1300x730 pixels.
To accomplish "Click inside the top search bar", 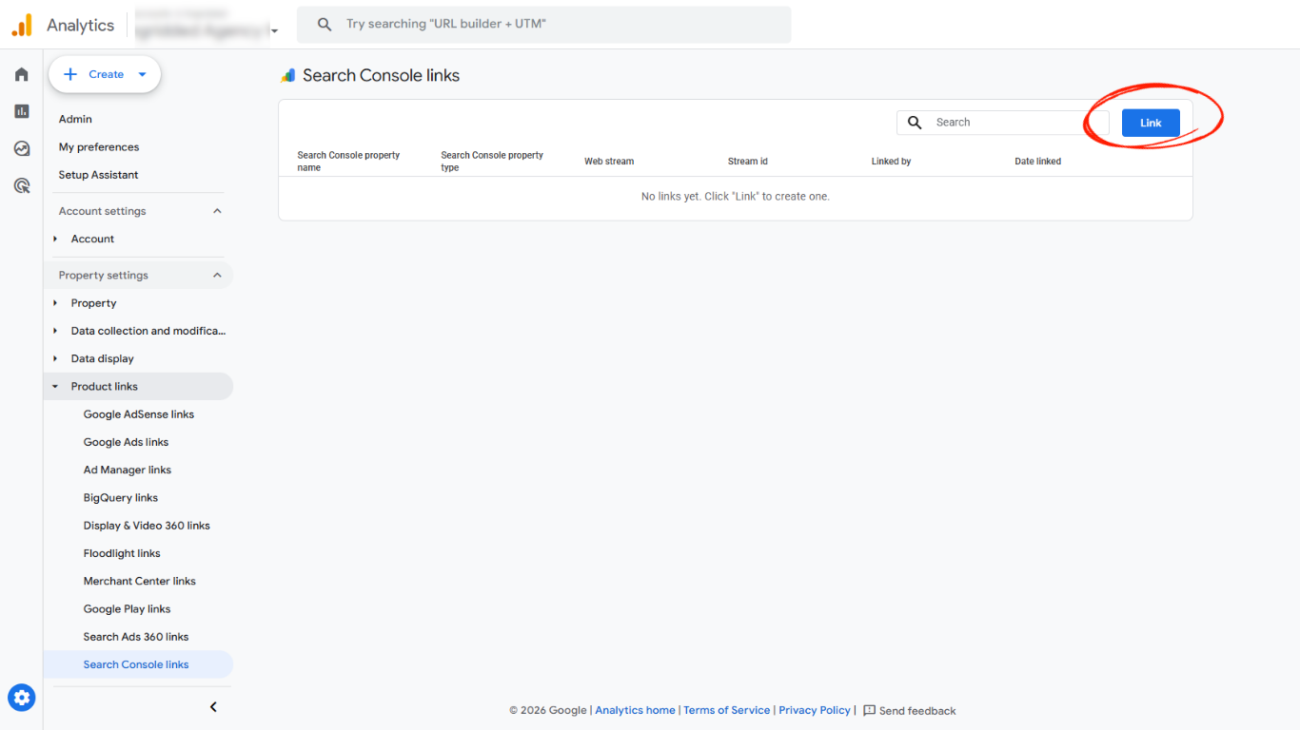I will 543,24.
